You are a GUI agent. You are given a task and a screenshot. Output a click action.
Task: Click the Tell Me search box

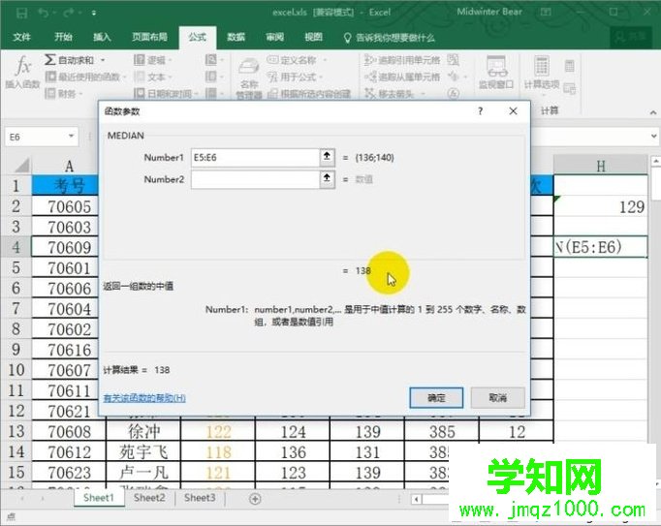coord(390,38)
